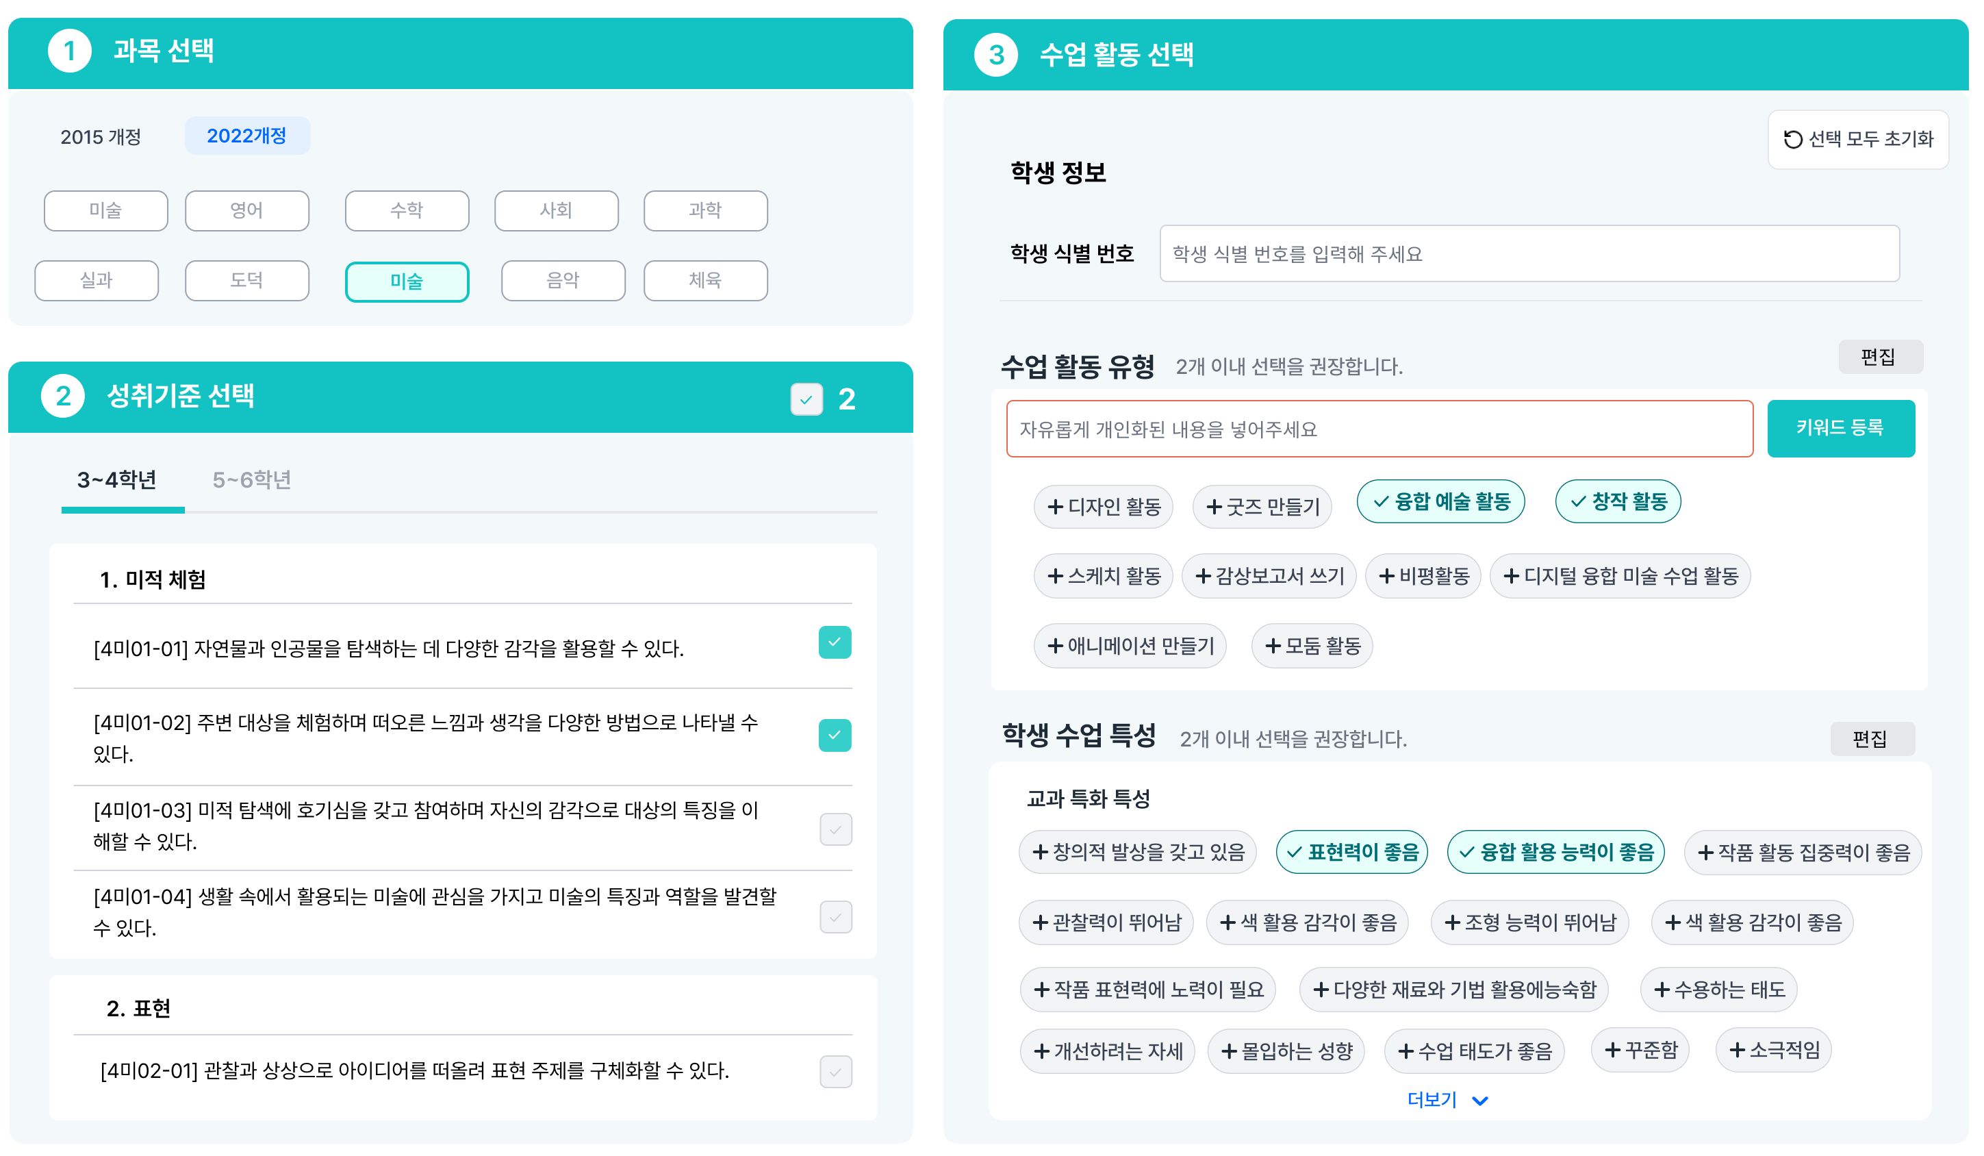Viewport: 1984px width, 1156px height.
Task: Add the 굿즈 만들기 activity chip
Action: click(x=1262, y=506)
